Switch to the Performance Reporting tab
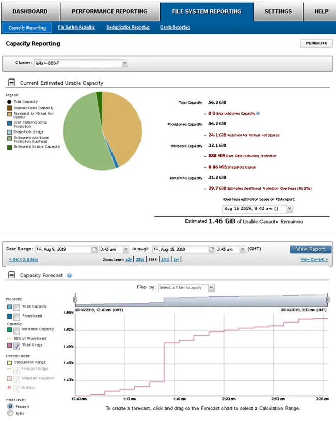This screenshot has width=336, height=423. coord(109,11)
